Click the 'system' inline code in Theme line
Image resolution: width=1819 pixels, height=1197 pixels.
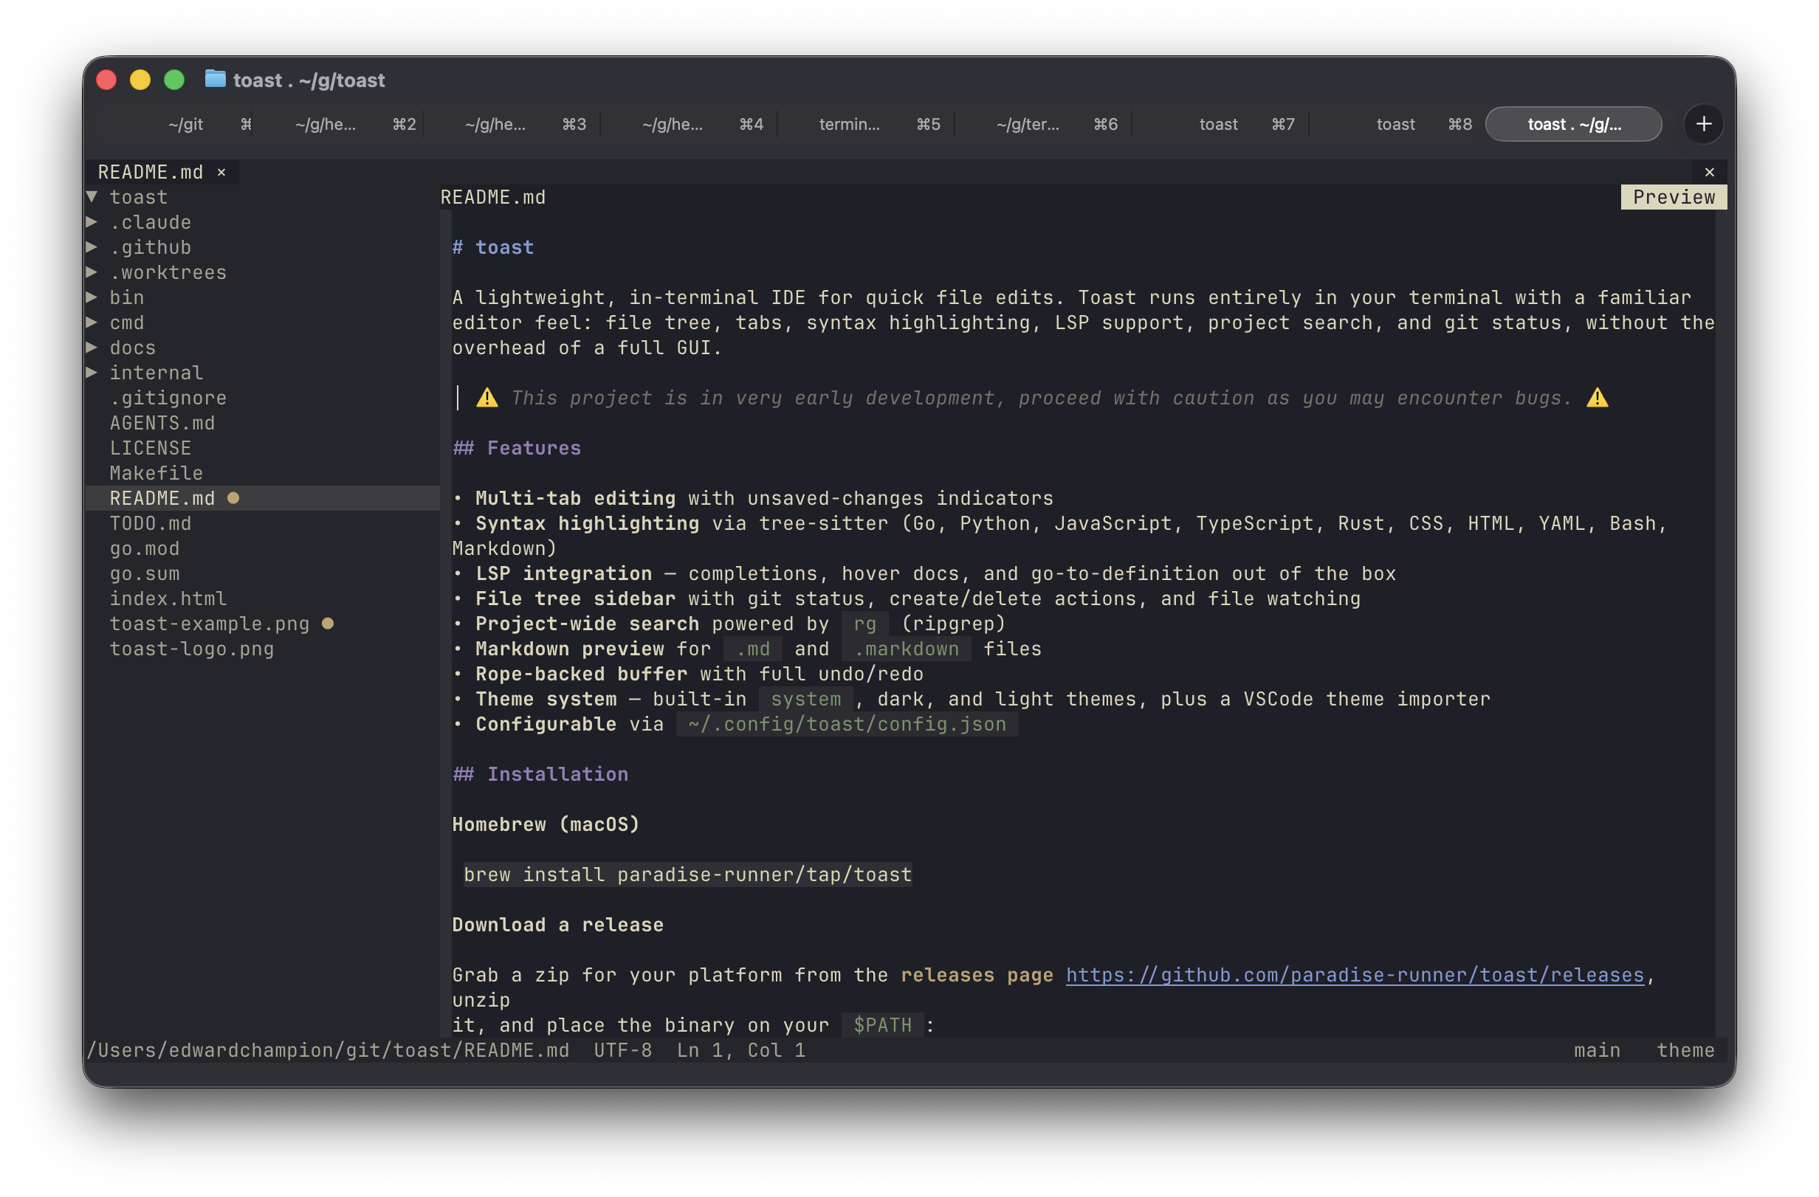tap(805, 699)
